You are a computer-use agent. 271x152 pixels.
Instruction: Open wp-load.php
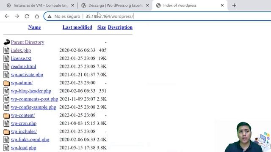click(x=24, y=148)
